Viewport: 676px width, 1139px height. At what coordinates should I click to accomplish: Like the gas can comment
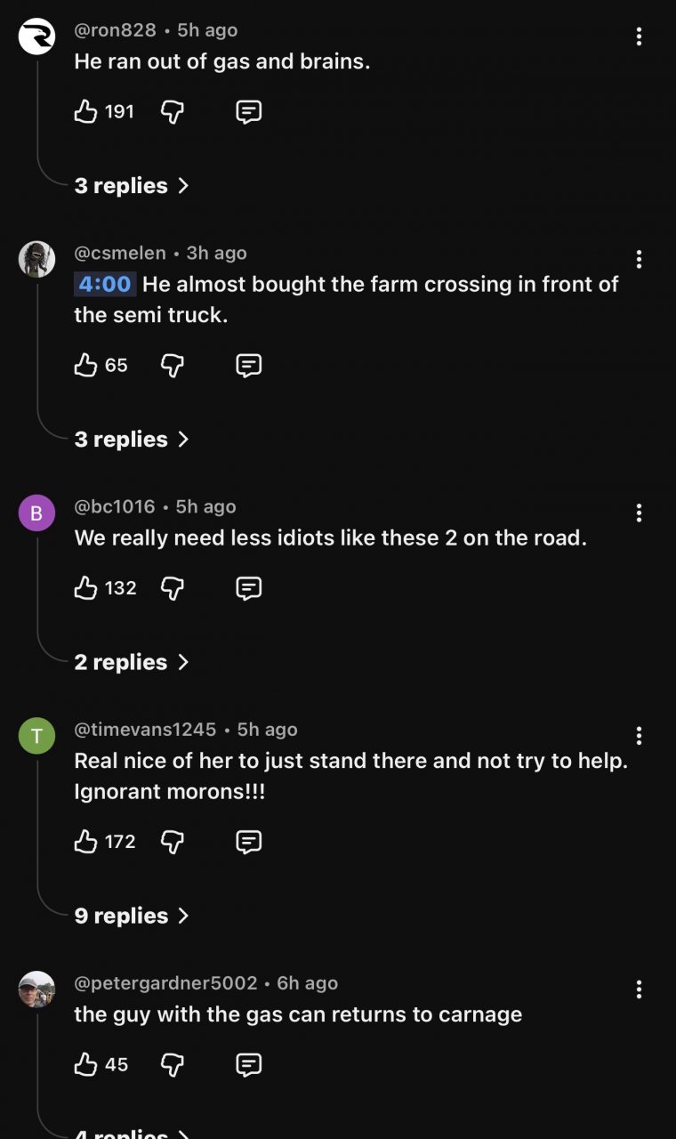click(86, 1064)
